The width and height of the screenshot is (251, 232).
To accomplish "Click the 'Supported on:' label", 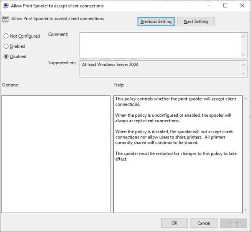I will point(62,63).
